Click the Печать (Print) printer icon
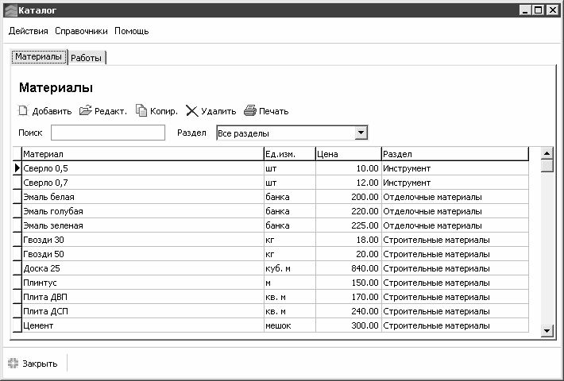 point(250,111)
